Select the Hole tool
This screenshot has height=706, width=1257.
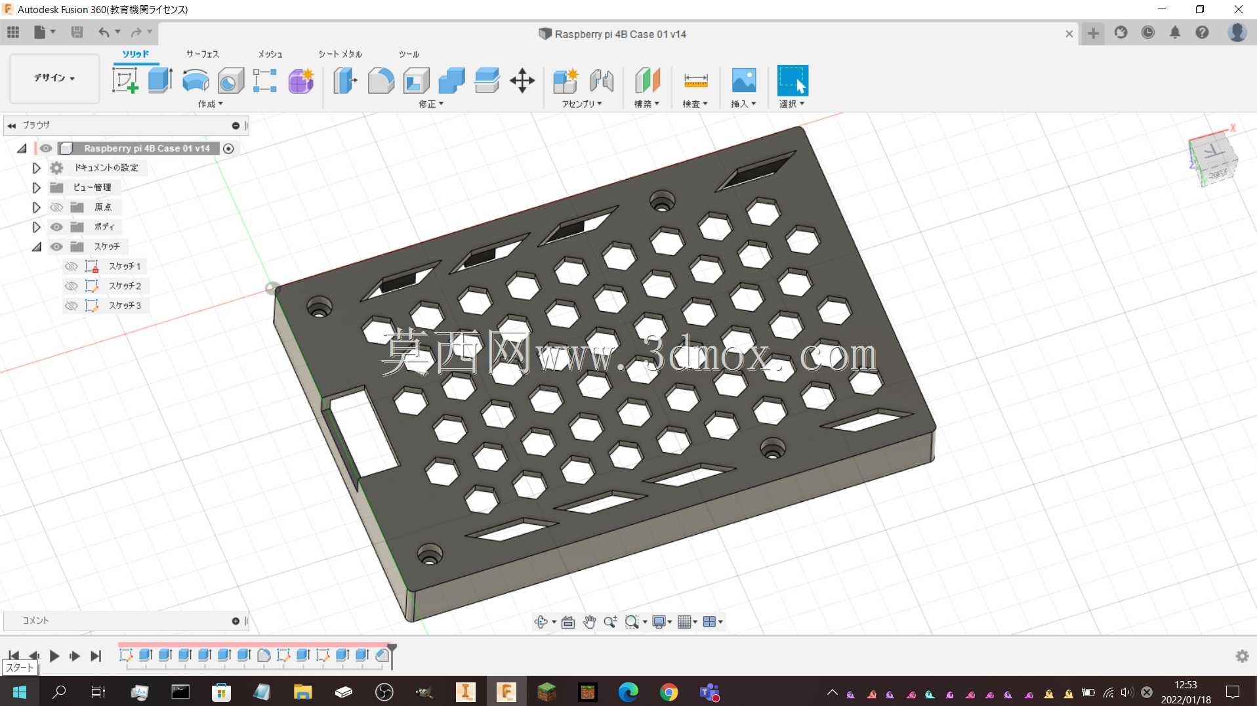tap(231, 81)
